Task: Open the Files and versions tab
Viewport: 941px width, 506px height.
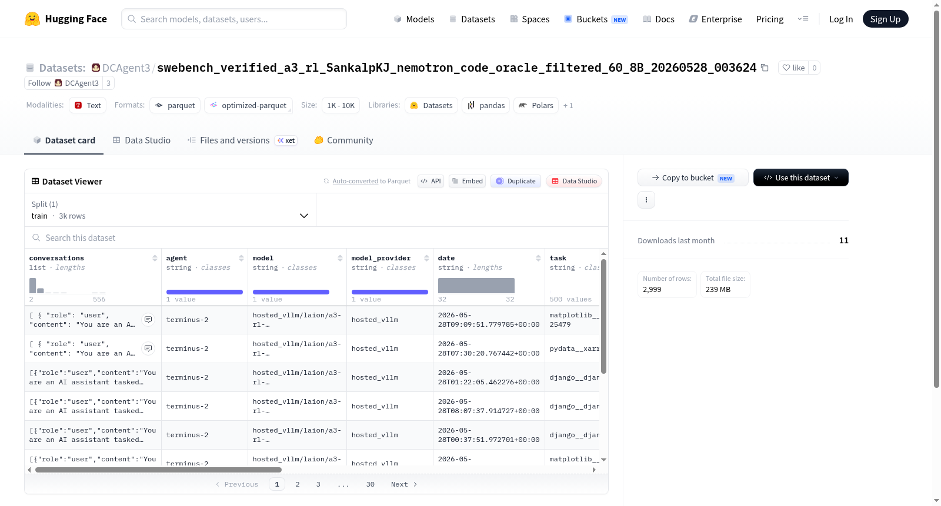Action: (x=242, y=140)
